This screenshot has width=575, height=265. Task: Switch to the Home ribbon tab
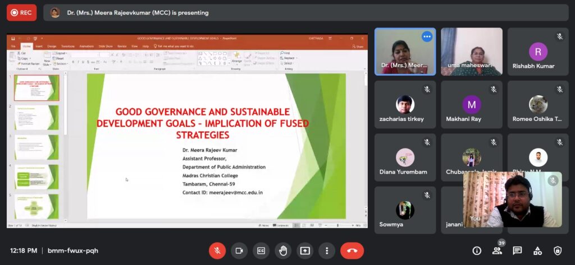[27, 47]
